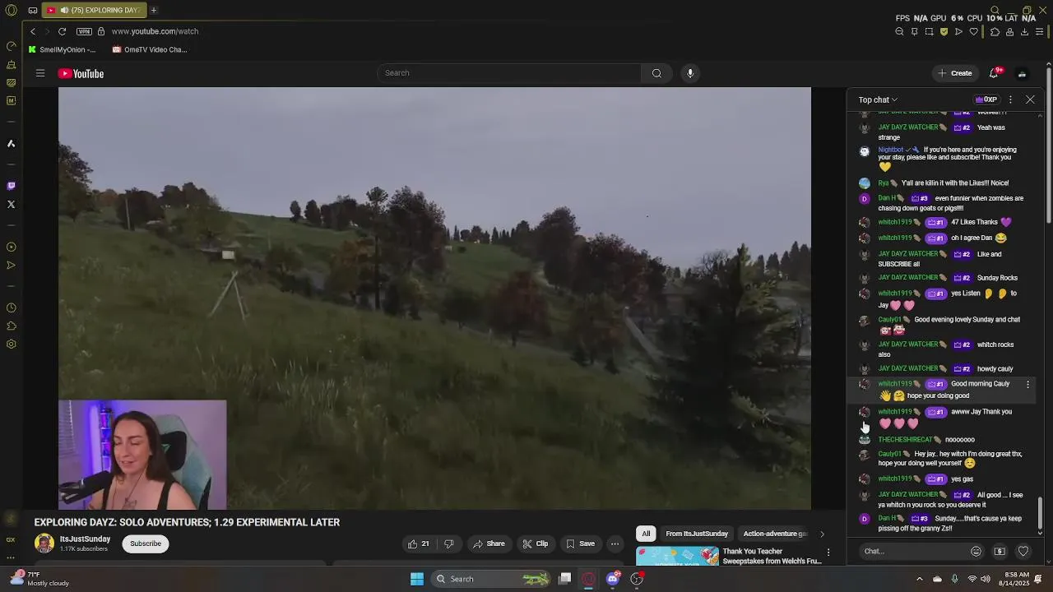Close the live chat panel
This screenshot has height=592, width=1053.
(x=1030, y=99)
